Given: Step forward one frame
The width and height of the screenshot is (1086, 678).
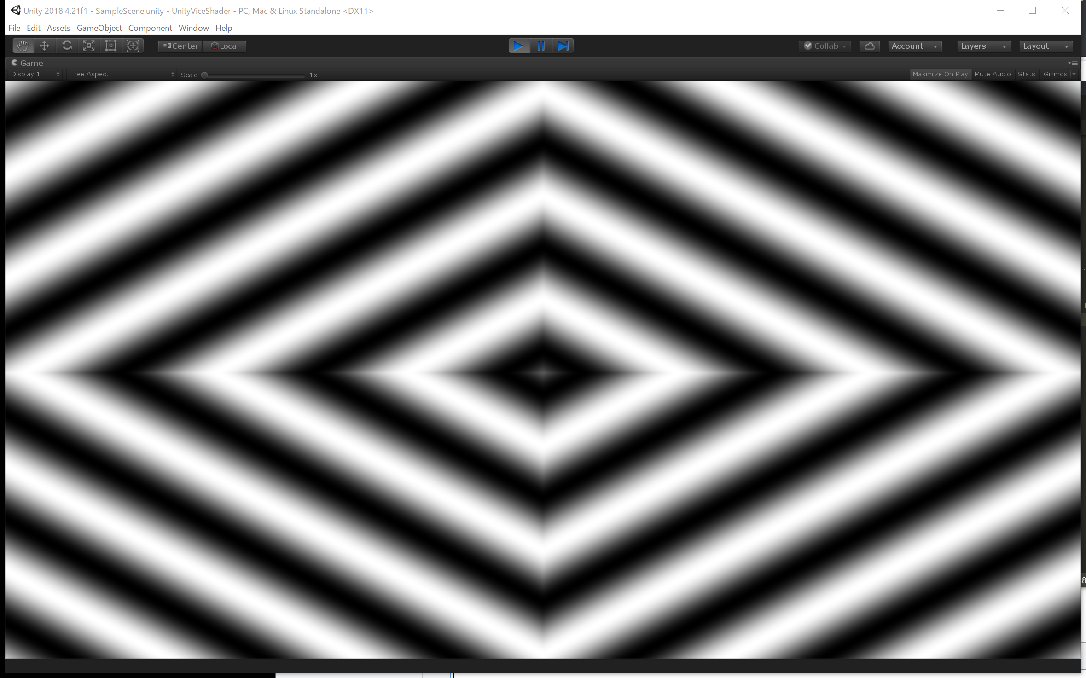Looking at the screenshot, I should 563,46.
